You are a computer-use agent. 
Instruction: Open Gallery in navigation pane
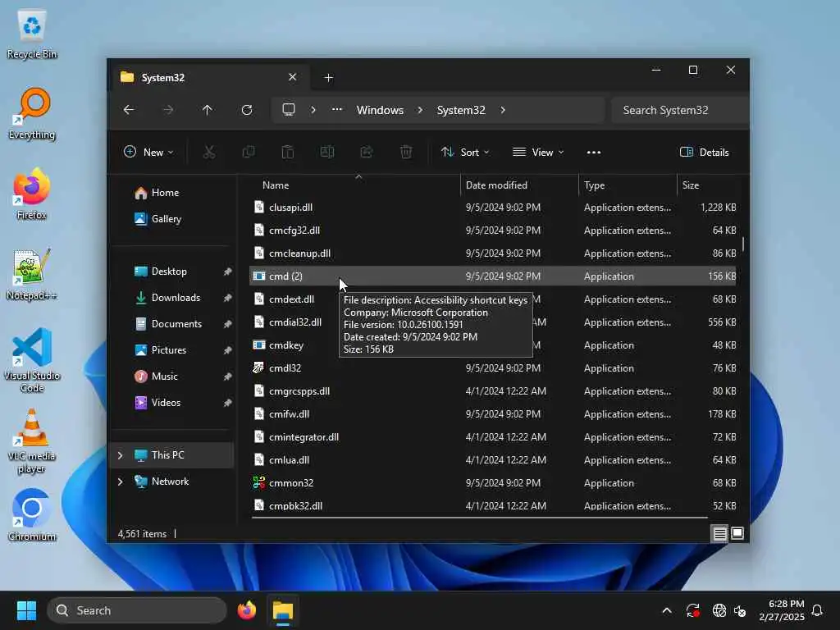(x=166, y=218)
